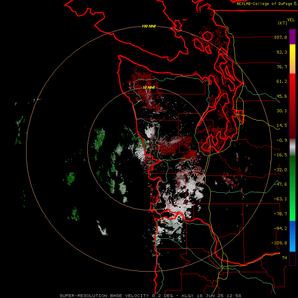Click the 100 NMI range ring label

(x=149, y=26)
